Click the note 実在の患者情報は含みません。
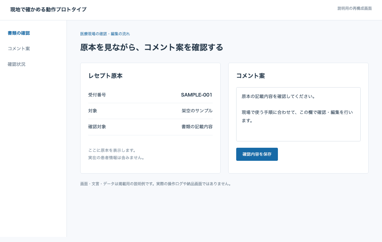Viewport: 382px width, 242px height. click(x=117, y=158)
